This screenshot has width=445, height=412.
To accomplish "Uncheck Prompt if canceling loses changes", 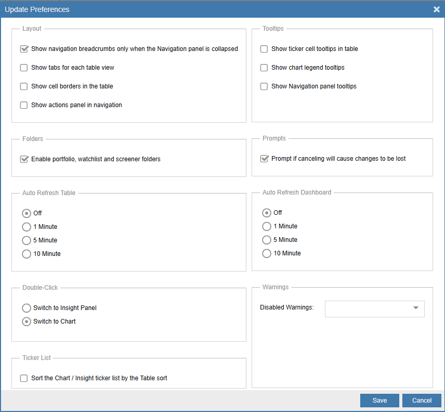I will tap(264, 159).
